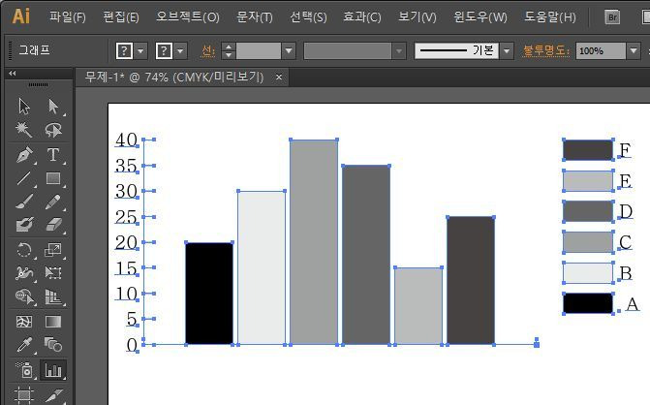Expand the stroke weight dropdown
Screen dimensions: 650x405
click(x=289, y=51)
